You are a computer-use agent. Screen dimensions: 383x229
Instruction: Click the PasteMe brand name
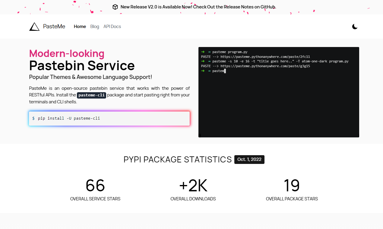54,27
